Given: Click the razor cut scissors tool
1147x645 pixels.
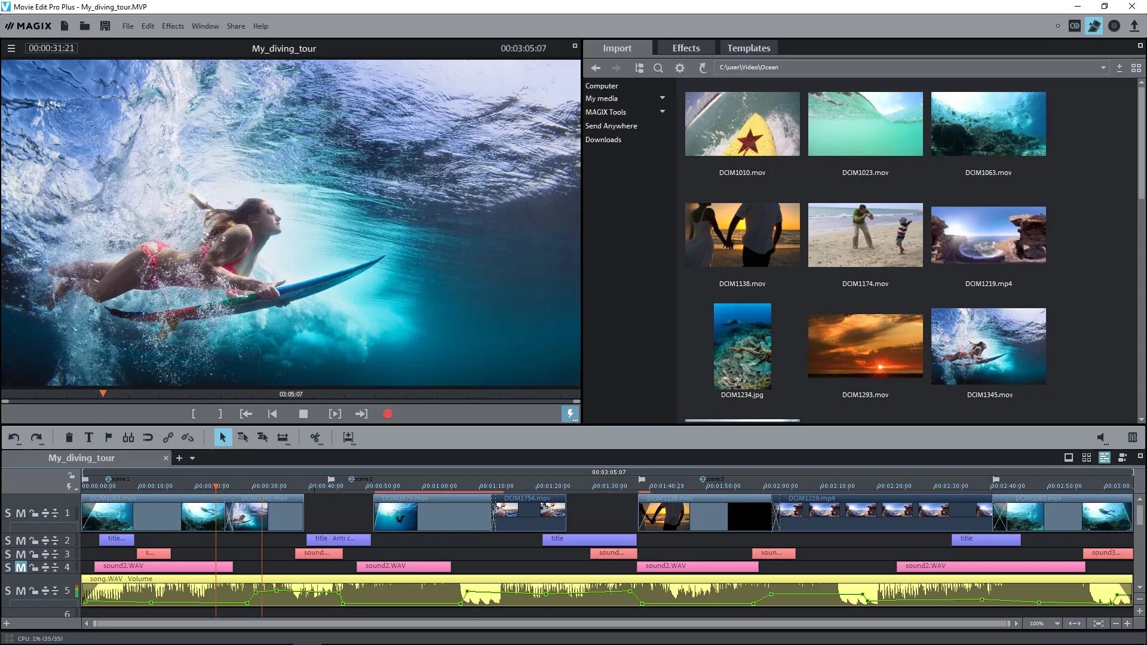Looking at the screenshot, I should (315, 438).
